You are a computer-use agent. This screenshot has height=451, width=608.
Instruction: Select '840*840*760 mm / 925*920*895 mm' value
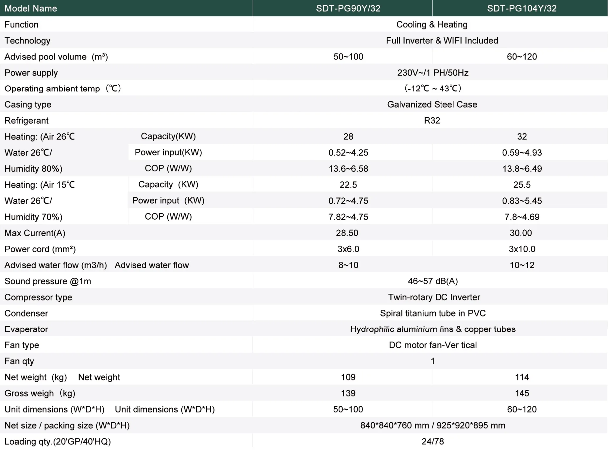433,425
